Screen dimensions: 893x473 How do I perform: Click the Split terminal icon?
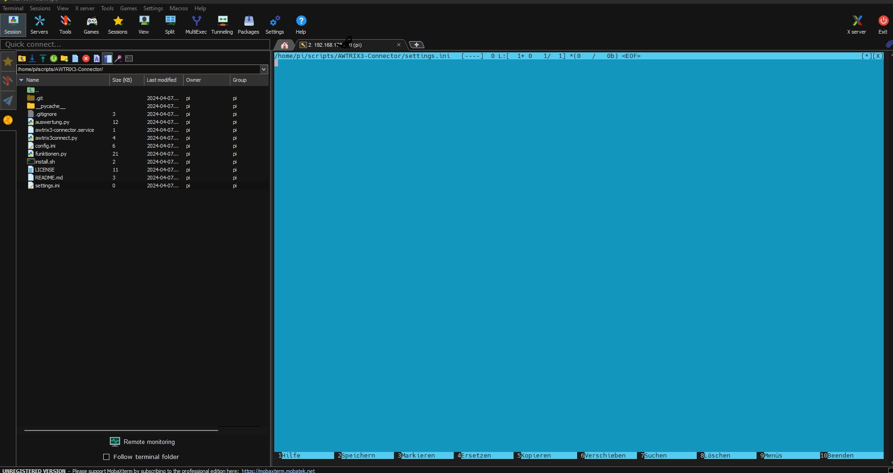pos(170,24)
